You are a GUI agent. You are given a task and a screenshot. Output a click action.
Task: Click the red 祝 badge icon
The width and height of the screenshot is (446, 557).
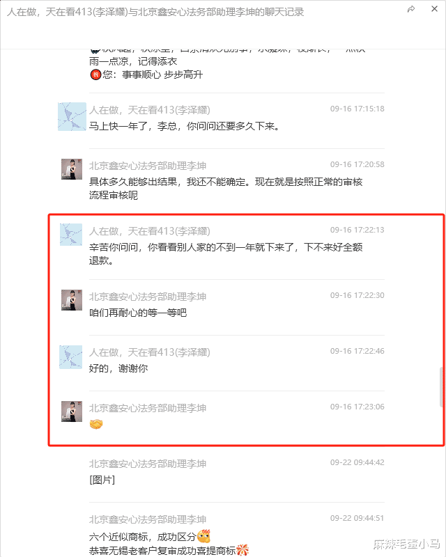point(95,74)
